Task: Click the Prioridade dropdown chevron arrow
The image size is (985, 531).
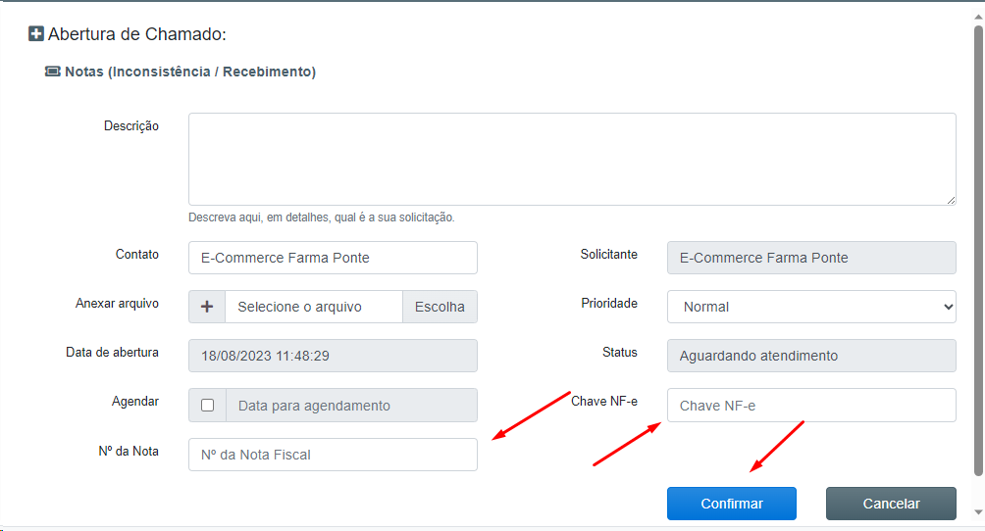Action: [948, 307]
